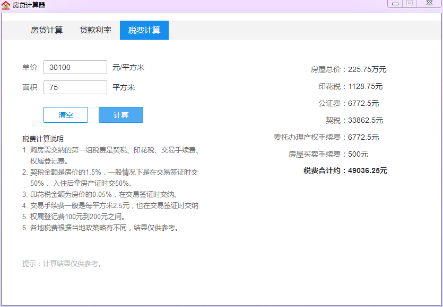Click the 公证费 result line
The height and width of the screenshot is (307, 443).
coord(348,103)
